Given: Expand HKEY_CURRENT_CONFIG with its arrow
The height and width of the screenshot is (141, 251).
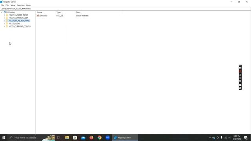Looking at the screenshot, I should tap(4, 27).
